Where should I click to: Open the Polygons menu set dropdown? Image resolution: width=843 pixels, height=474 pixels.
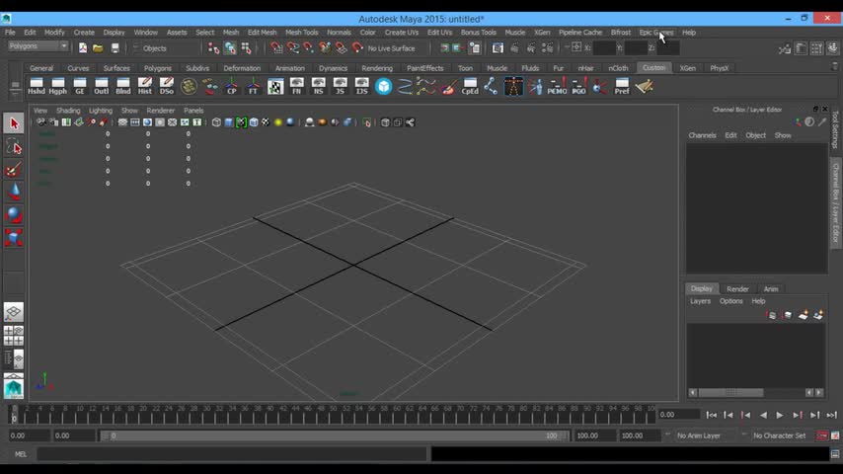38,46
